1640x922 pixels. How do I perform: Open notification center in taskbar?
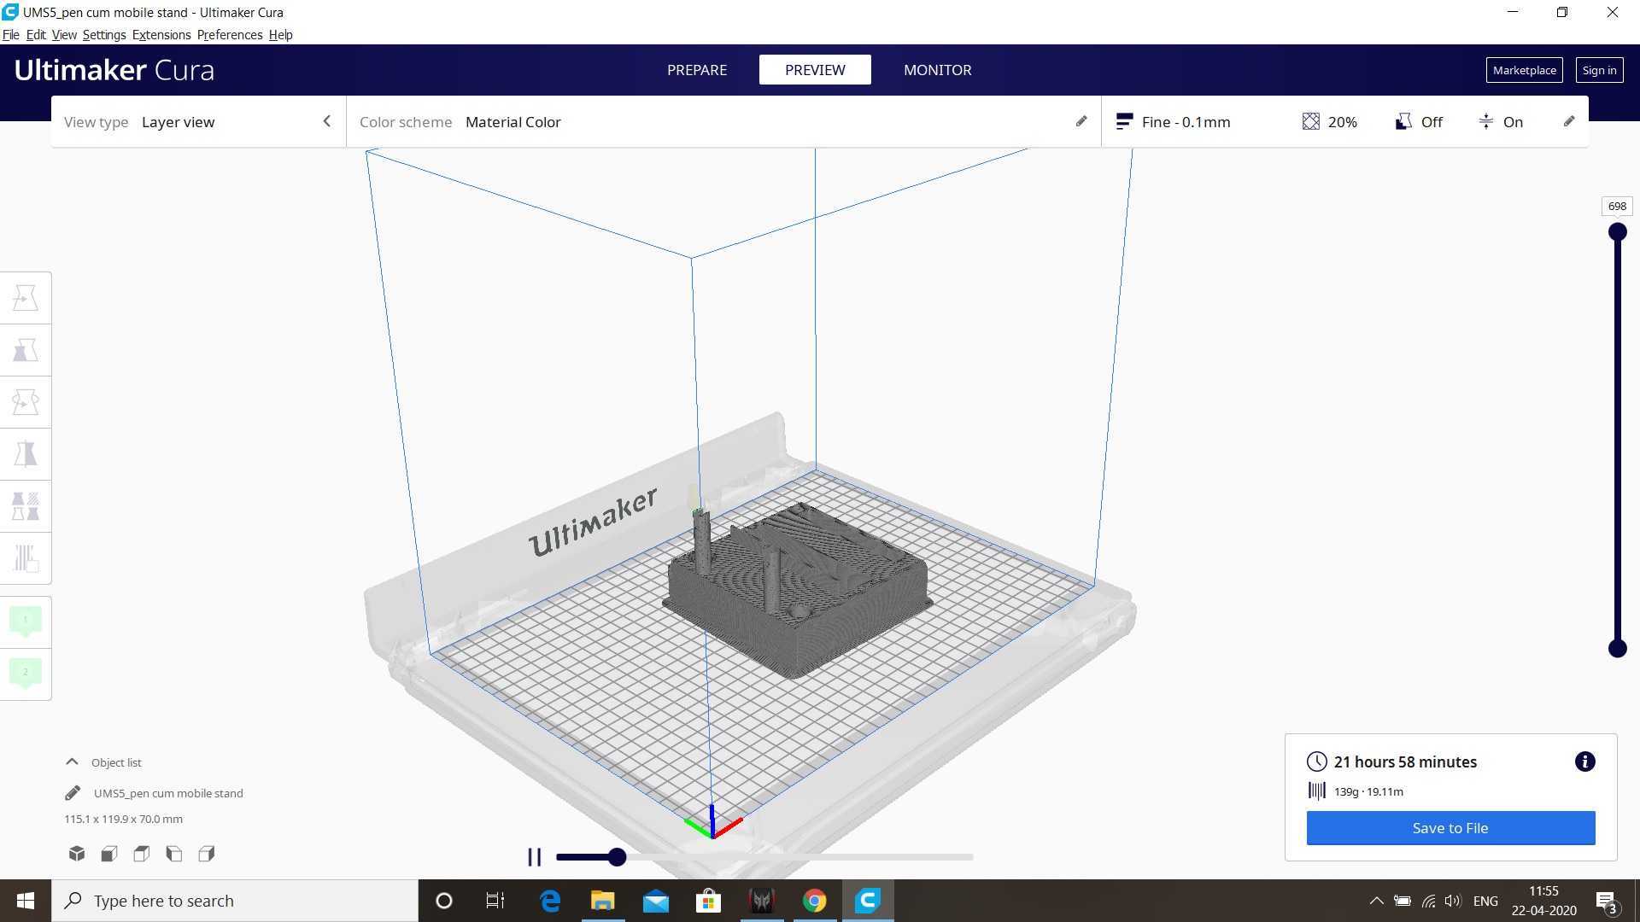[1606, 902]
